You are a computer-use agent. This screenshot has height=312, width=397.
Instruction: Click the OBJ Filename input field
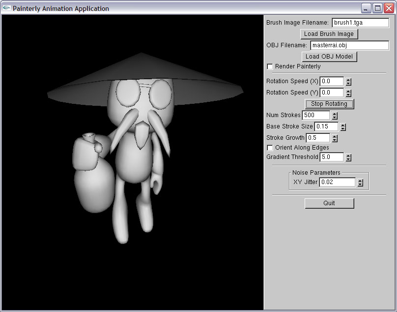click(x=349, y=45)
